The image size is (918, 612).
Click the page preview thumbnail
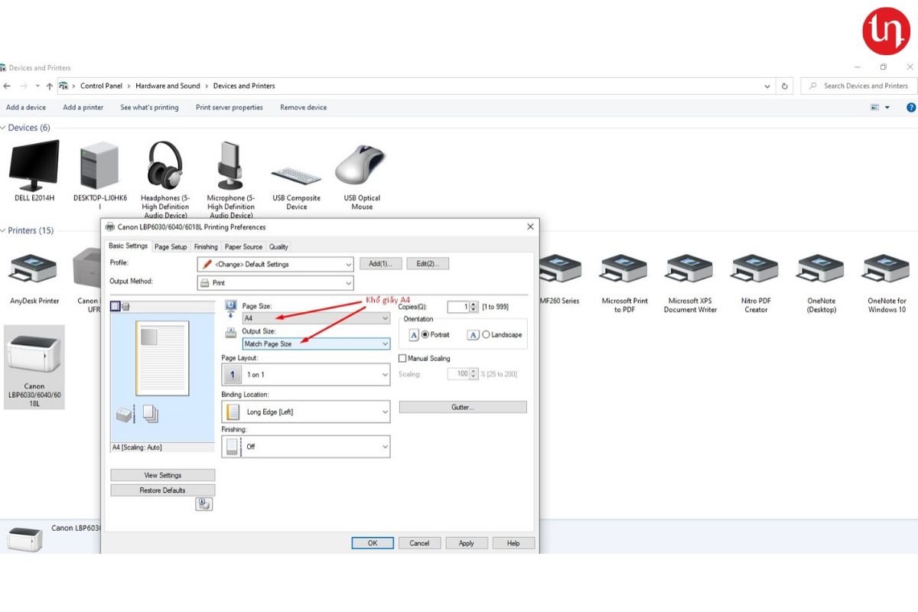[x=162, y=358]
